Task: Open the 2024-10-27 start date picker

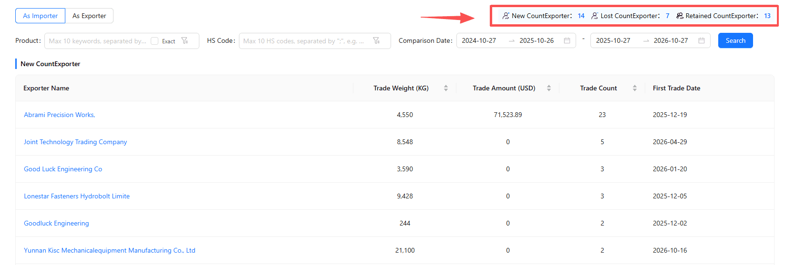Action: [479, 40]
